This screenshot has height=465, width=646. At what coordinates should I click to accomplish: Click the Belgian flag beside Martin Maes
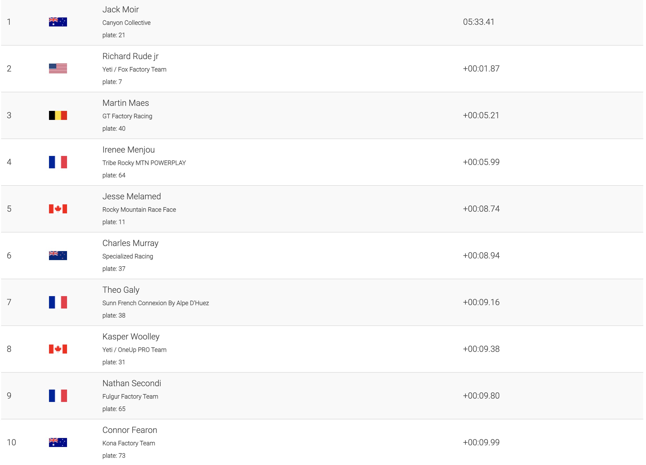click(58, 115)
